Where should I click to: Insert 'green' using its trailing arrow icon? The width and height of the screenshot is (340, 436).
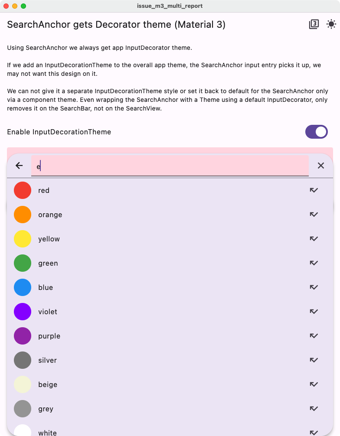(x=314, y=263)
